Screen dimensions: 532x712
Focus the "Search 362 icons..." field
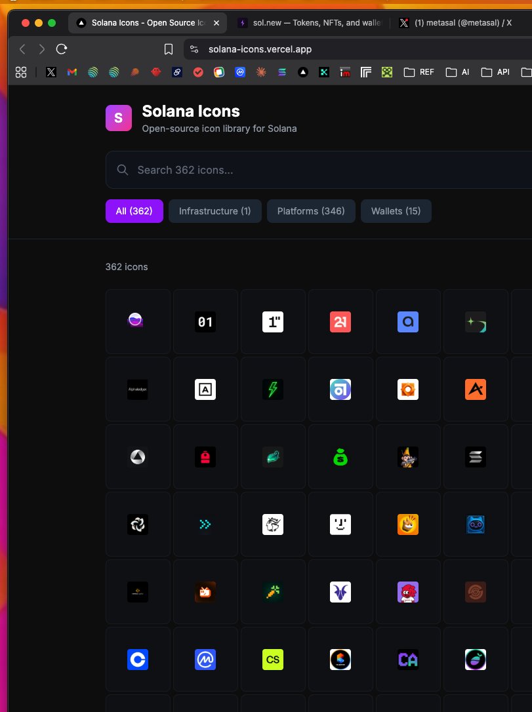pos(319,170)
